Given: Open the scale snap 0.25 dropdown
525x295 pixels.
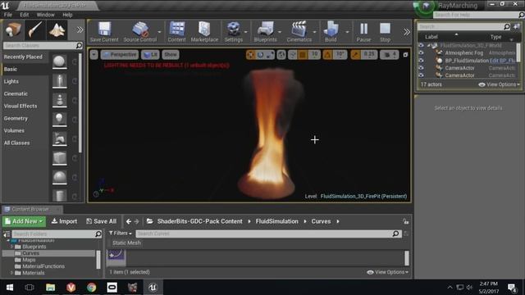Looking at the screenshot, I should [369, 55].
